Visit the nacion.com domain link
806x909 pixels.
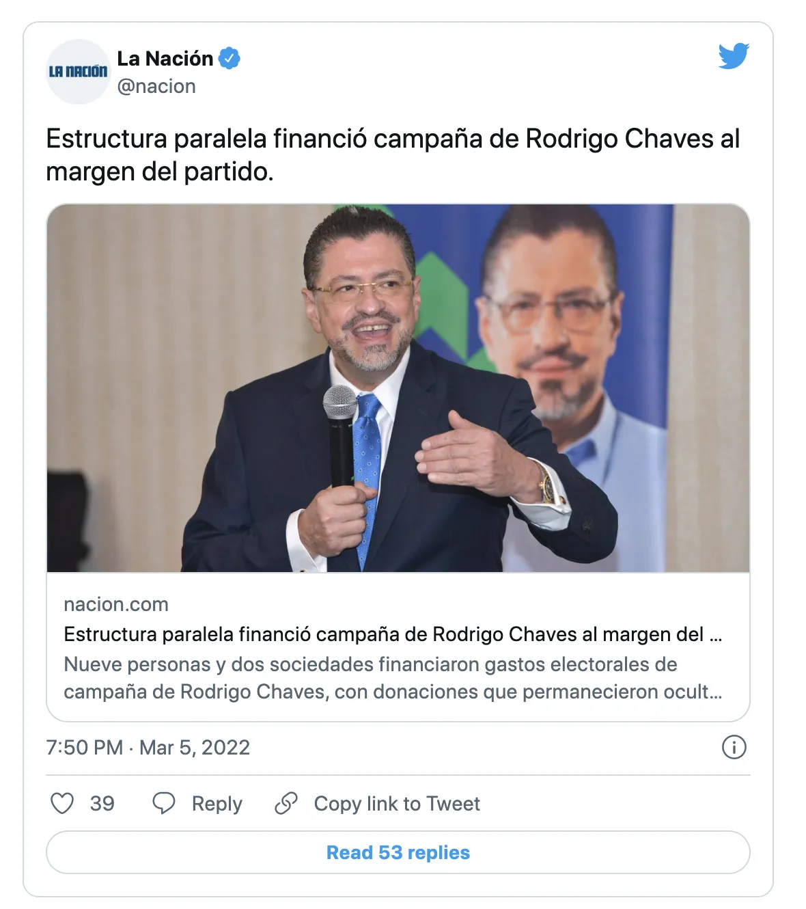tap(116, 604)
